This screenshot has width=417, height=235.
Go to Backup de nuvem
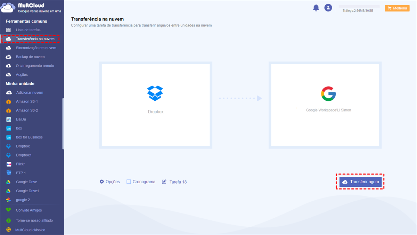30,57
